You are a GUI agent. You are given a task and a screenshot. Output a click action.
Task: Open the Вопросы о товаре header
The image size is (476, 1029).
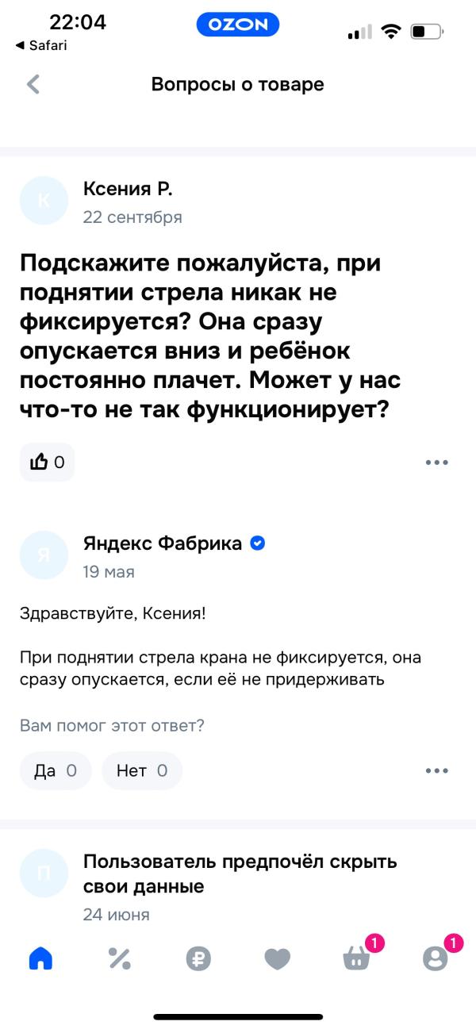tap(238, 84)
